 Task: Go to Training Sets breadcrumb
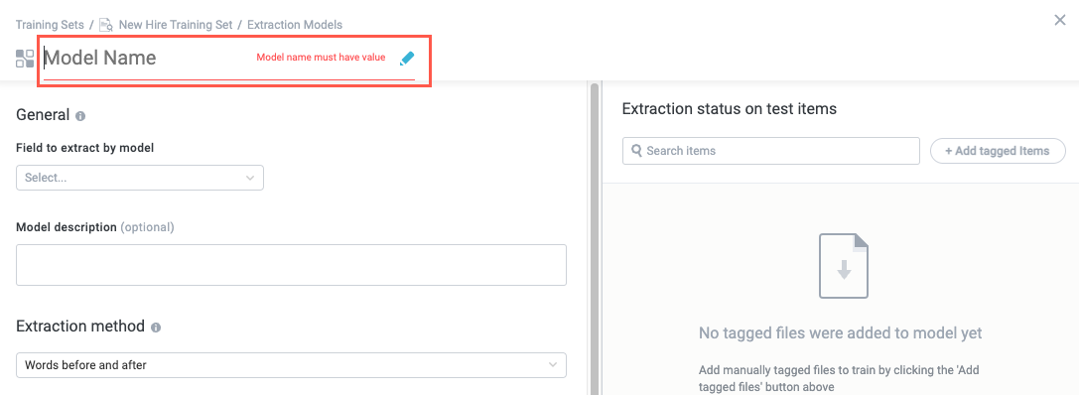click(50, 25)
